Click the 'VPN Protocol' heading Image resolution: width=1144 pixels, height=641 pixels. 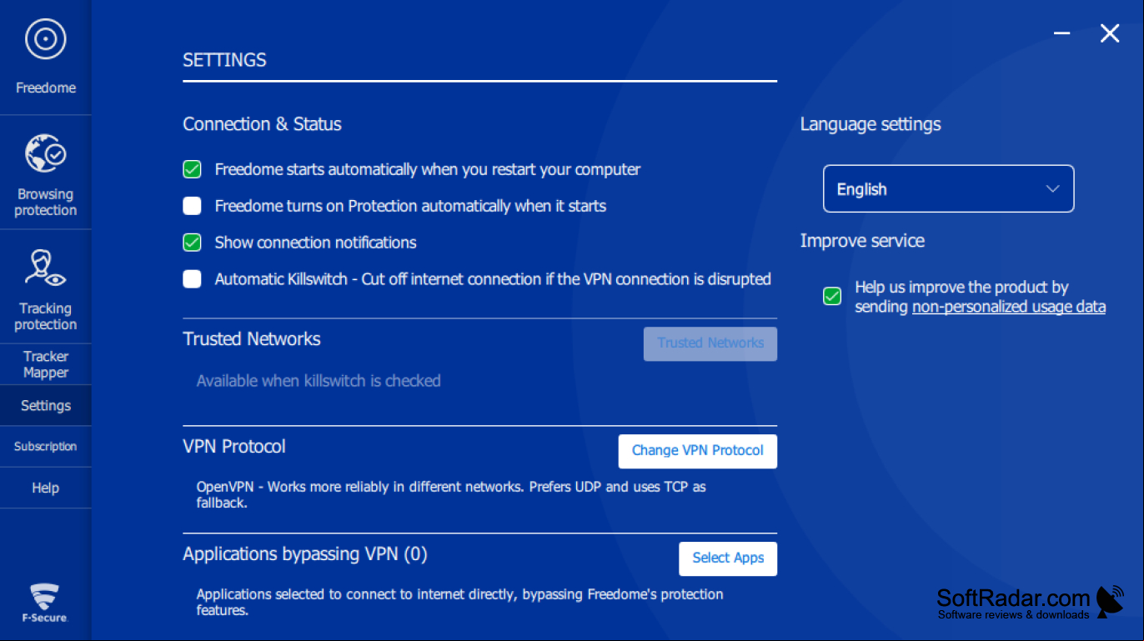click(234, 447)
